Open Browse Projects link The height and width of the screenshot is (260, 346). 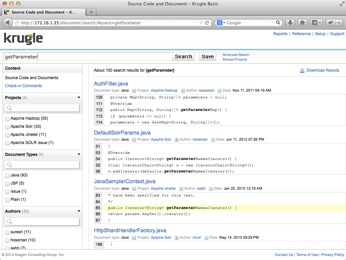pyautogui.click(x=235, y=60)
